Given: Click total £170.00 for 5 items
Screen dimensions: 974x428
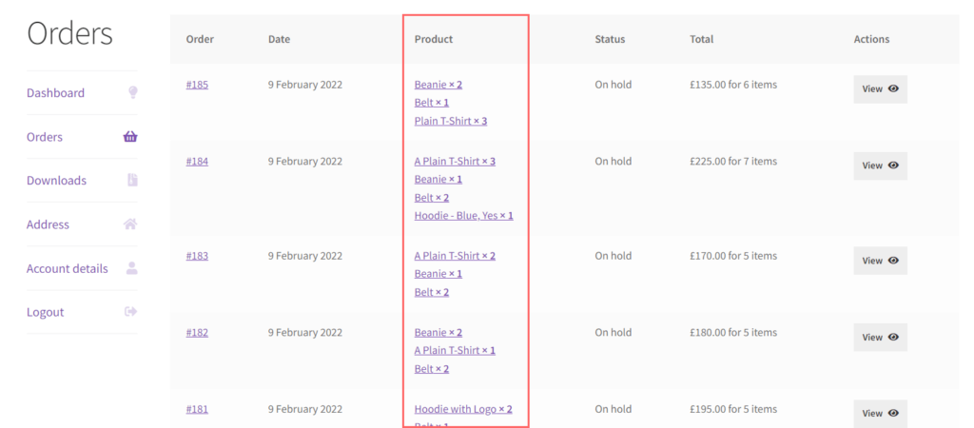Looking at the screenshot, I should (733, 256).
